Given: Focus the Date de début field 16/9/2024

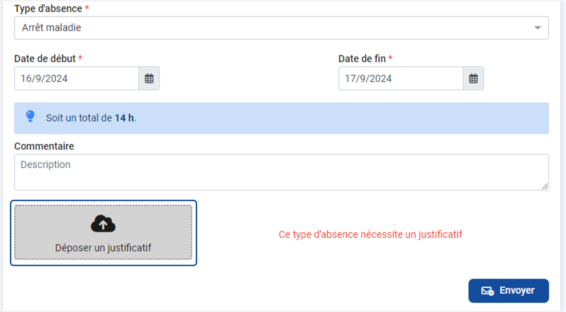Looking at the screenshot, I should coord(76,78).
